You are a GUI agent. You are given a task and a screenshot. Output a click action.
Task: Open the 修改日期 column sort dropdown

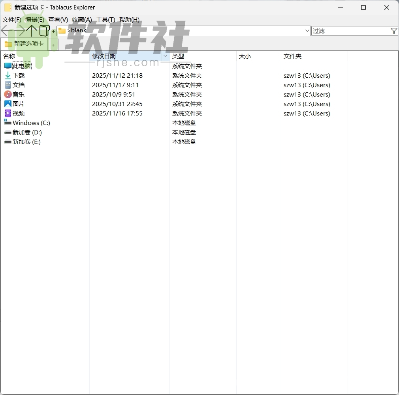(x=165, y=56)
